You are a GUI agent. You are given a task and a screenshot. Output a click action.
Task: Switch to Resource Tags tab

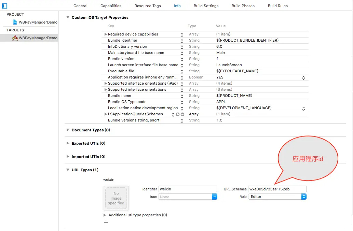pos(148,6)
